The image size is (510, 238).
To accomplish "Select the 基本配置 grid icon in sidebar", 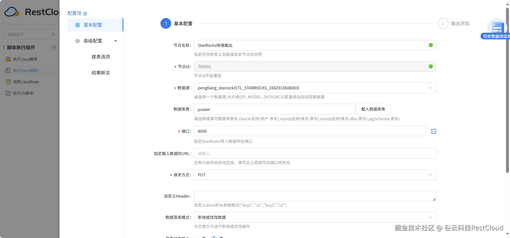I will click(77, 25).
